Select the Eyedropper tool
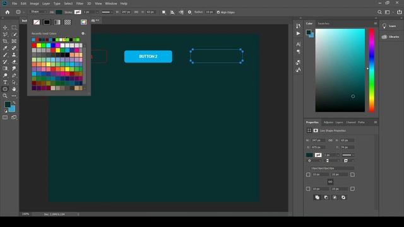The image size is (404, 227). tap(5, 48)
